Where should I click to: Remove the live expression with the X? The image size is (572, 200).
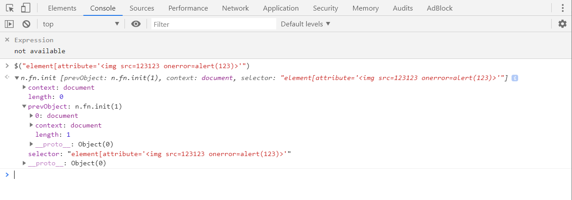7,40
